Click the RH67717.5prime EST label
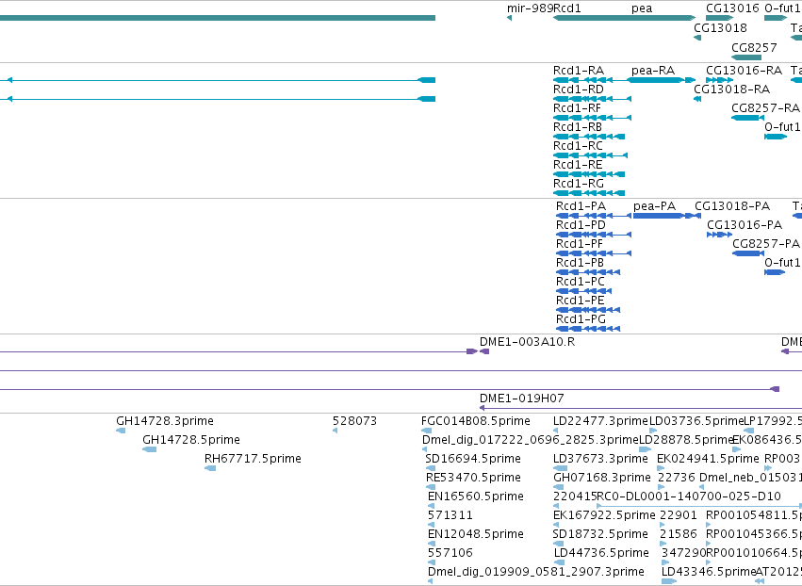802x586 pixels. click(x=253, y=459)
